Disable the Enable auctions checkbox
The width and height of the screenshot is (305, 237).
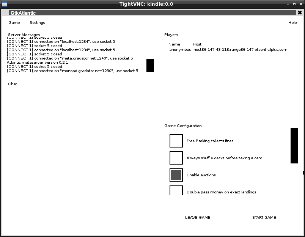176,175
